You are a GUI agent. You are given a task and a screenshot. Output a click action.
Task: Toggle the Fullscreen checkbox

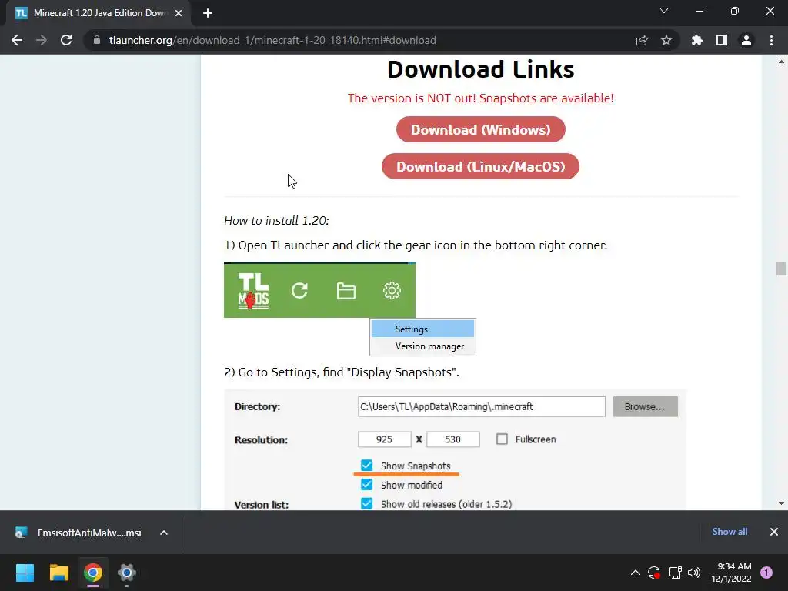[x=502, y=439]
